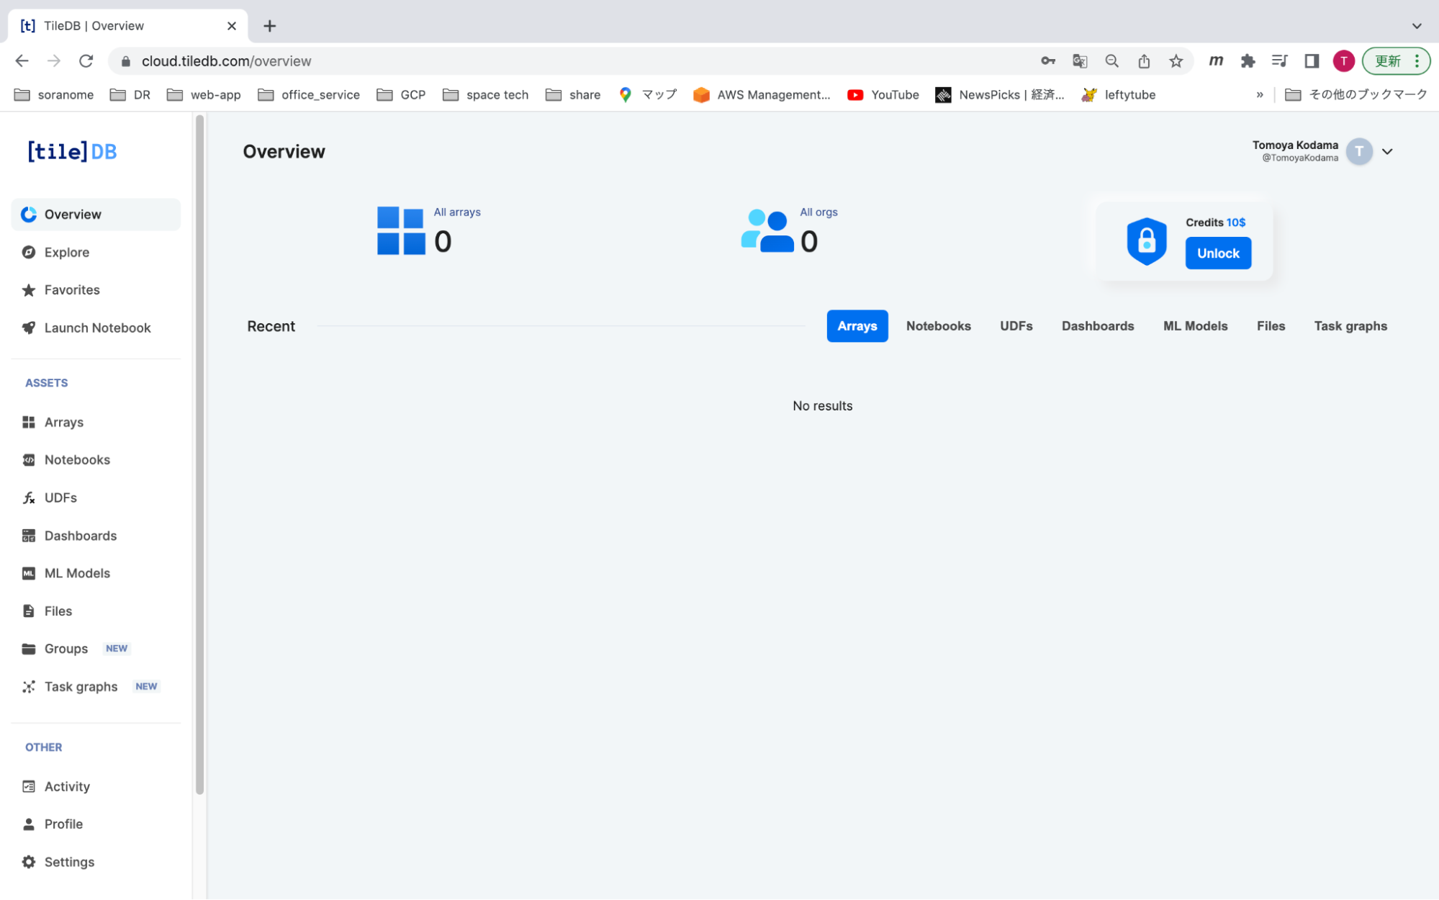This screenshot has height=900, width=1439.
Task: Switch to the Dashboards recent tab
Action: pyautogui.click(x=1098, y=326)
